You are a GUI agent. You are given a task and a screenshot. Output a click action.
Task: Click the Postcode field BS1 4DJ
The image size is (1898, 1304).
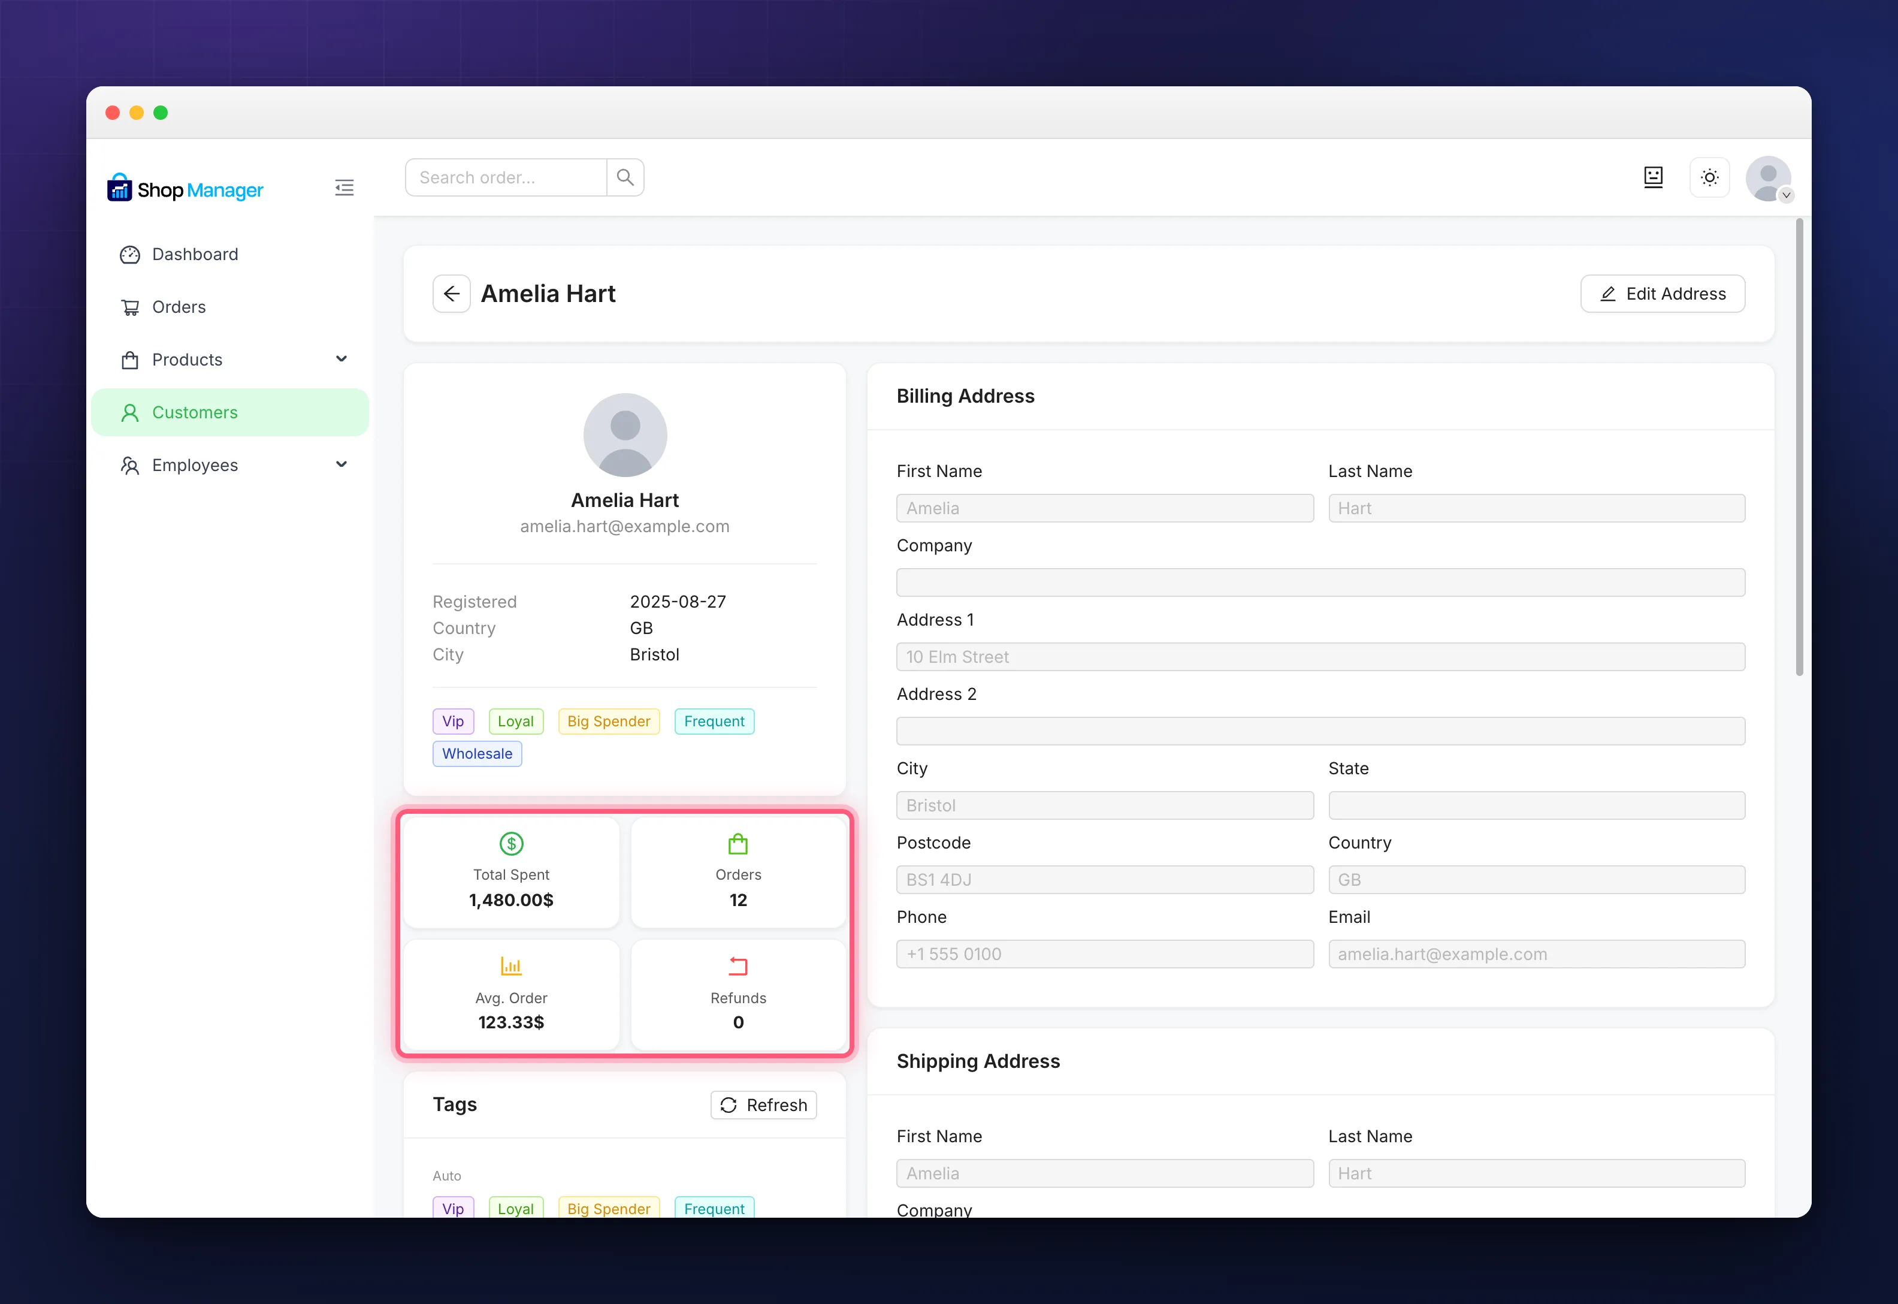point(1105,880)
